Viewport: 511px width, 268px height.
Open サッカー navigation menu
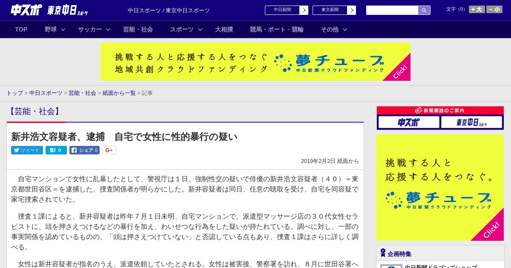click(x=90, y=29)
